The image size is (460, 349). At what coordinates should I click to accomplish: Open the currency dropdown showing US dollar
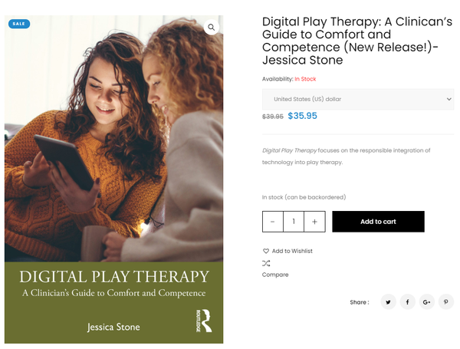358,99
